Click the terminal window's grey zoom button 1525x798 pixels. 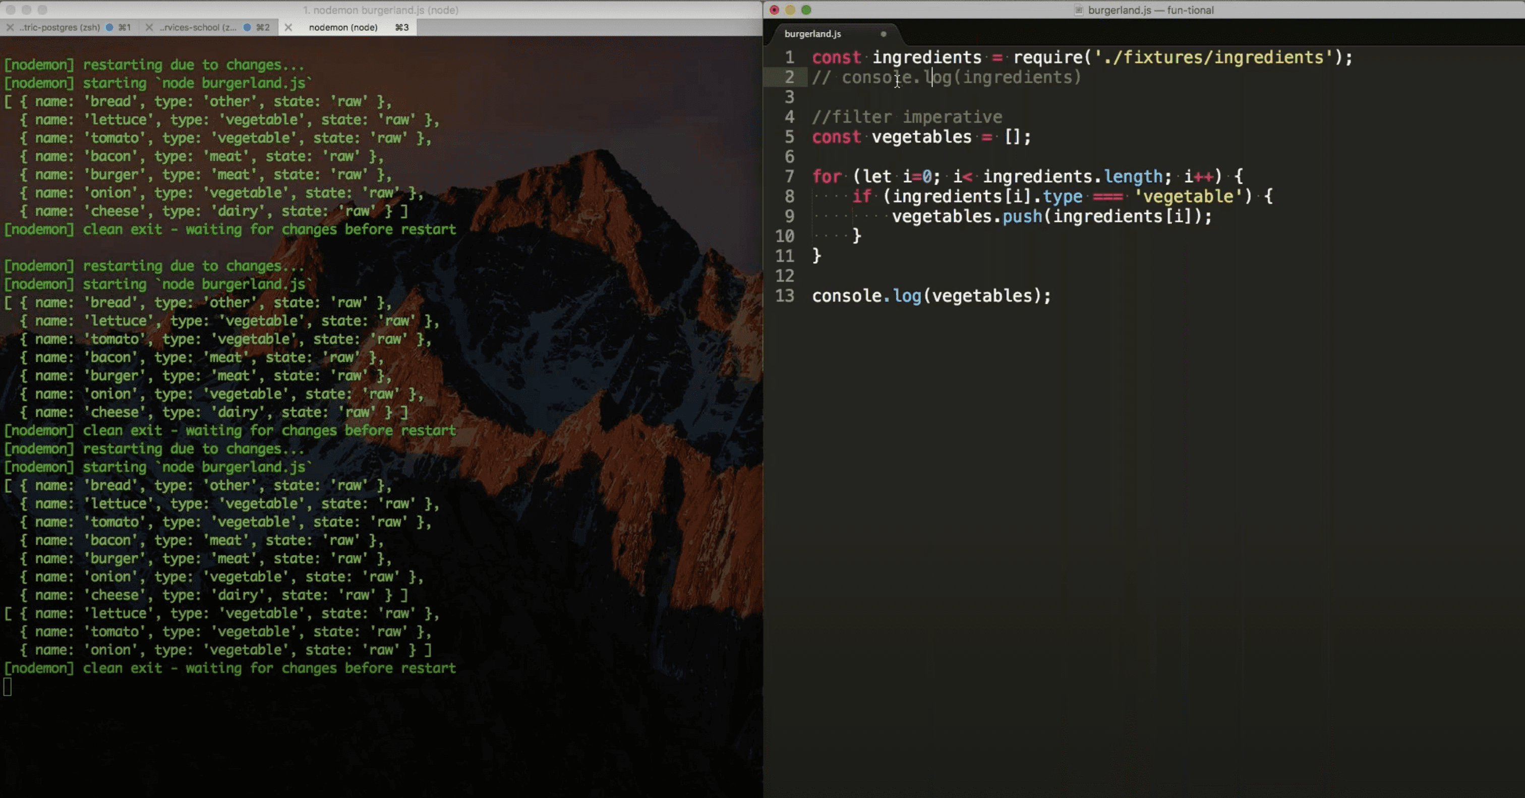point(42,10)
